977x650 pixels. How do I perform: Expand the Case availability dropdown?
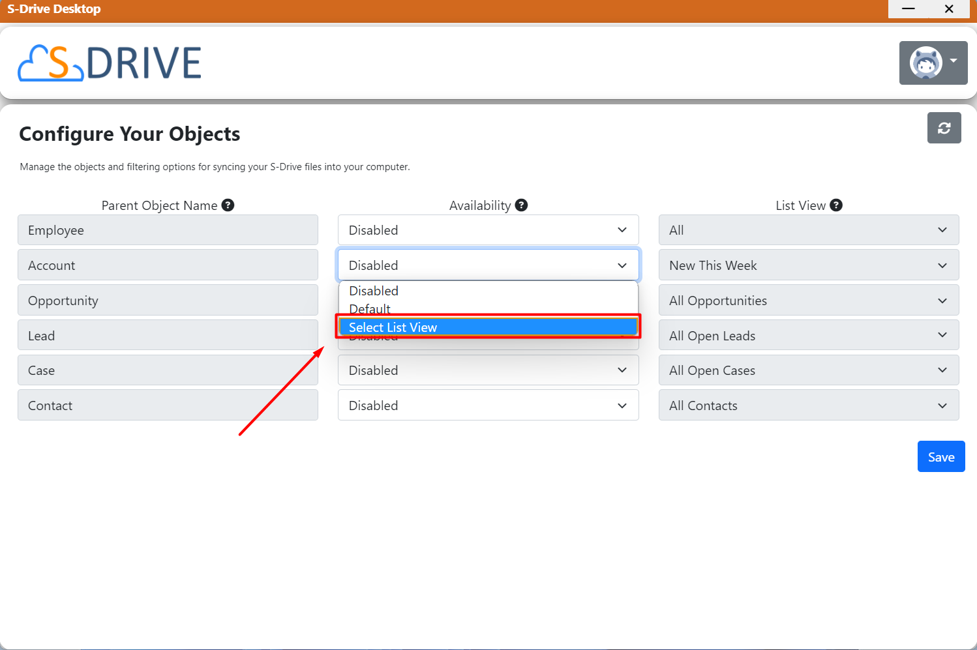pos(487,370)
